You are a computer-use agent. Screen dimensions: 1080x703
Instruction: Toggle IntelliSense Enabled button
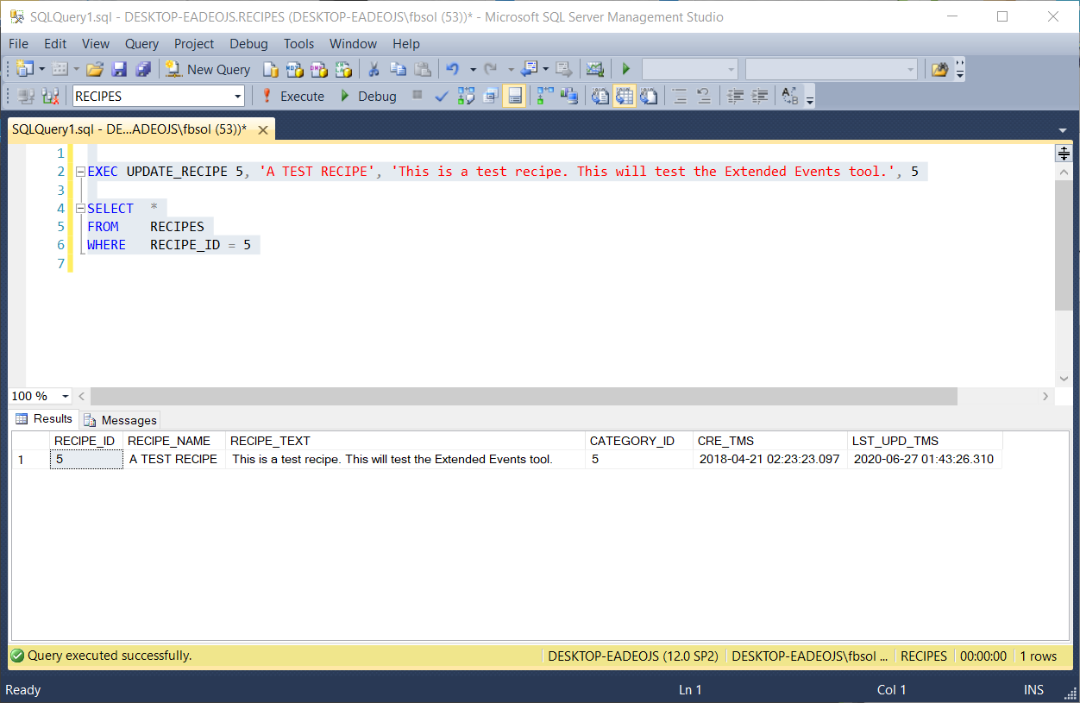(514, 96)
